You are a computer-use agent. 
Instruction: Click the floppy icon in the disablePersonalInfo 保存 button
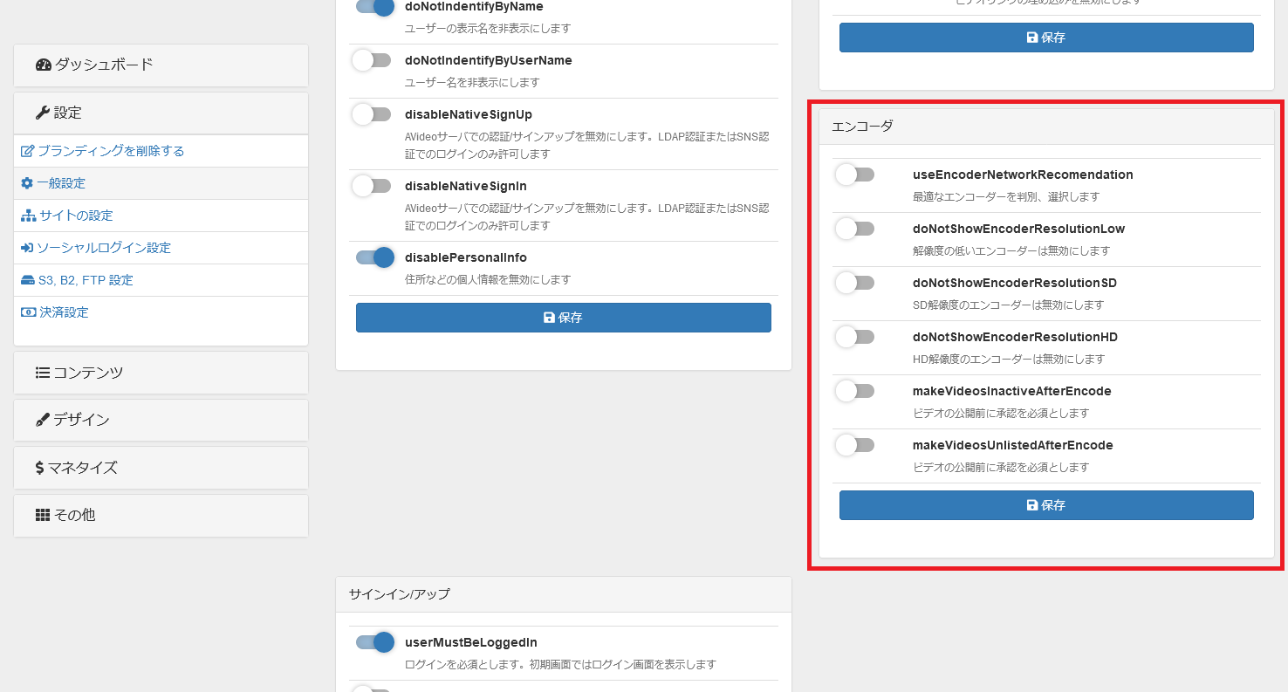(x=549, y=318)
